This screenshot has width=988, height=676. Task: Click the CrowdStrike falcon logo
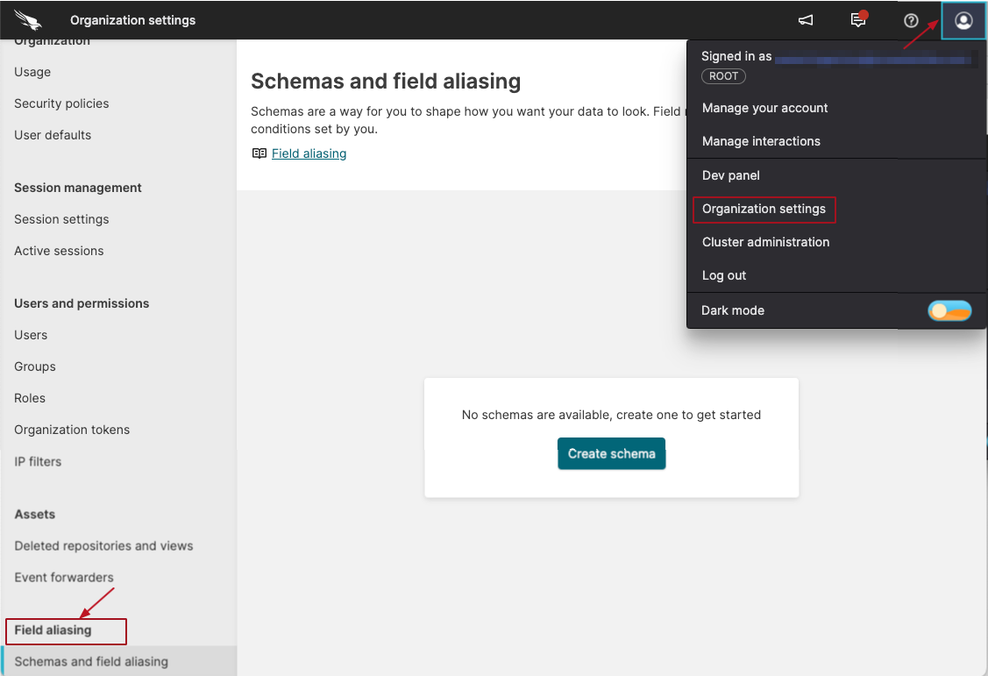tap(26, 19)
